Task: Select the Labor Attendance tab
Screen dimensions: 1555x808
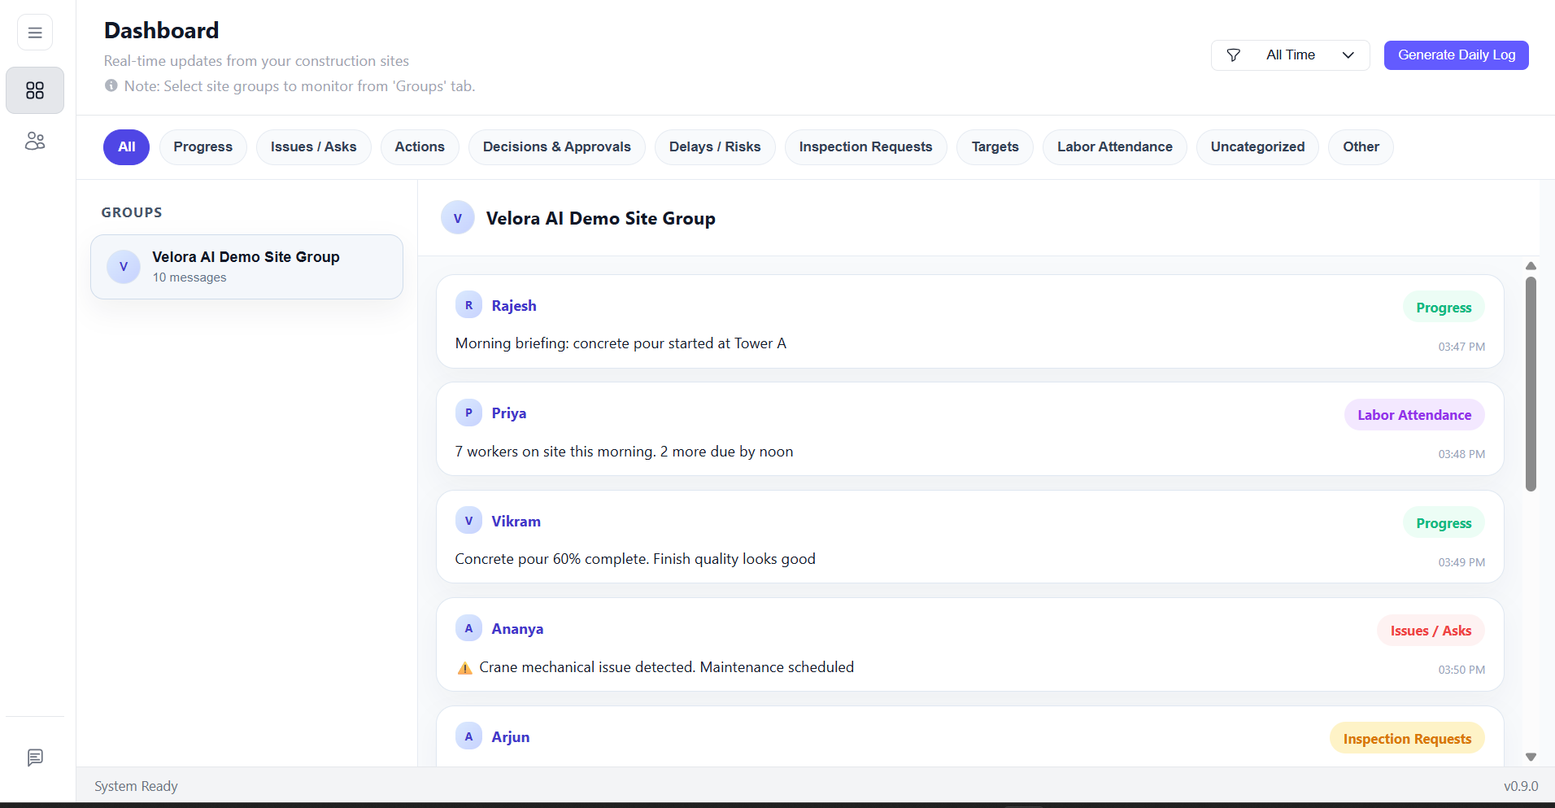Action: [1114, 147]
